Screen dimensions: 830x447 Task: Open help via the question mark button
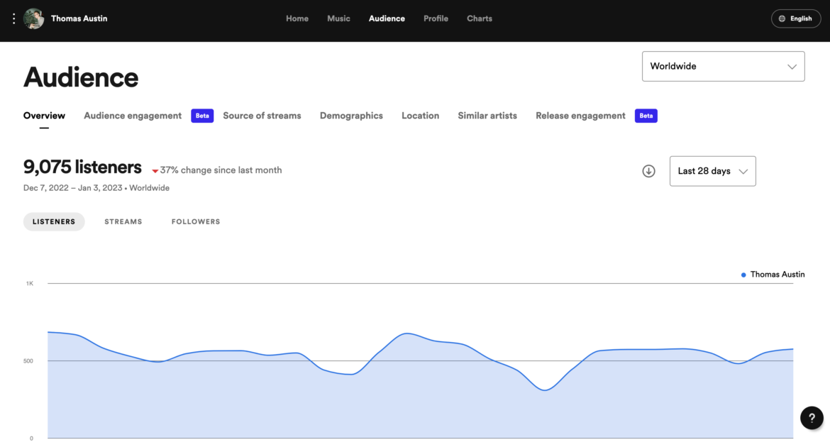click(x=812, y=418)
